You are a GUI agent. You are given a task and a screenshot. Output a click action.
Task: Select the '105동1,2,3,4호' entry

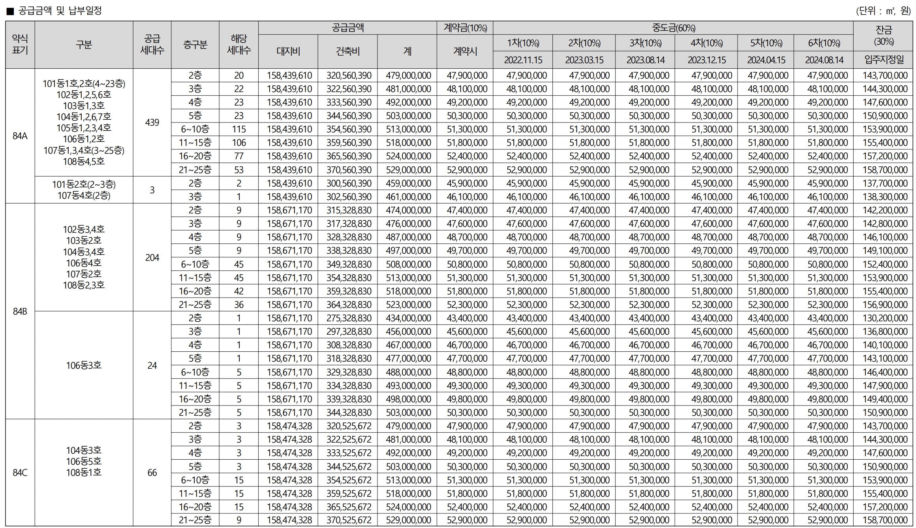click(84, 128)
